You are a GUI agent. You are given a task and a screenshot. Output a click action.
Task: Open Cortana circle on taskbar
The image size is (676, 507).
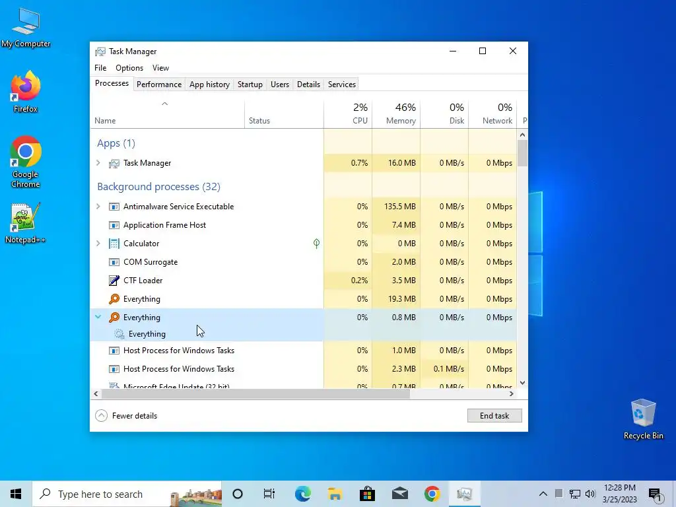coord(238,494)
